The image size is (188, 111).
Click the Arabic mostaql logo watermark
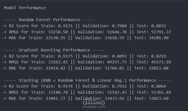(94, 102)
